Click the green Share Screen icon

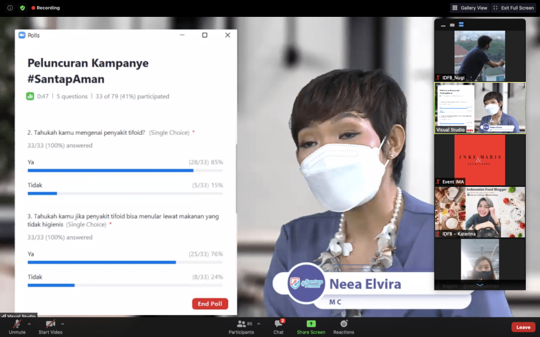tap(311, 324)
